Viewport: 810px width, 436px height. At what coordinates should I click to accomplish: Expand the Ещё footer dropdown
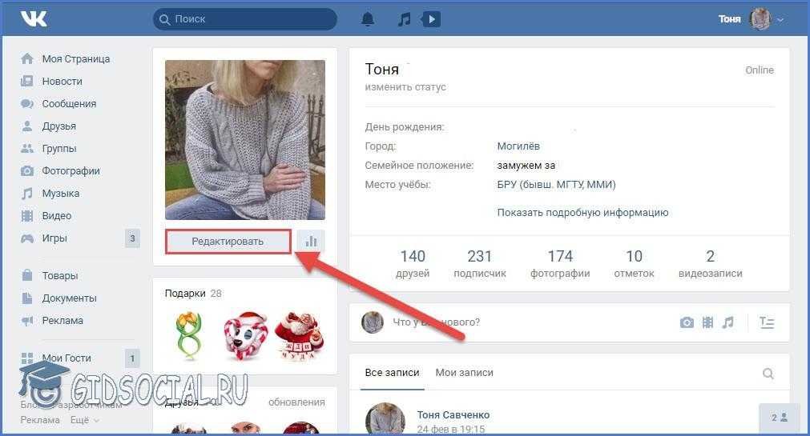point(84,420)
